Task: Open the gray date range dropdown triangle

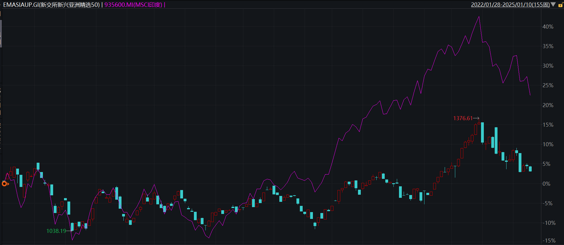Action: click(553, 5)
